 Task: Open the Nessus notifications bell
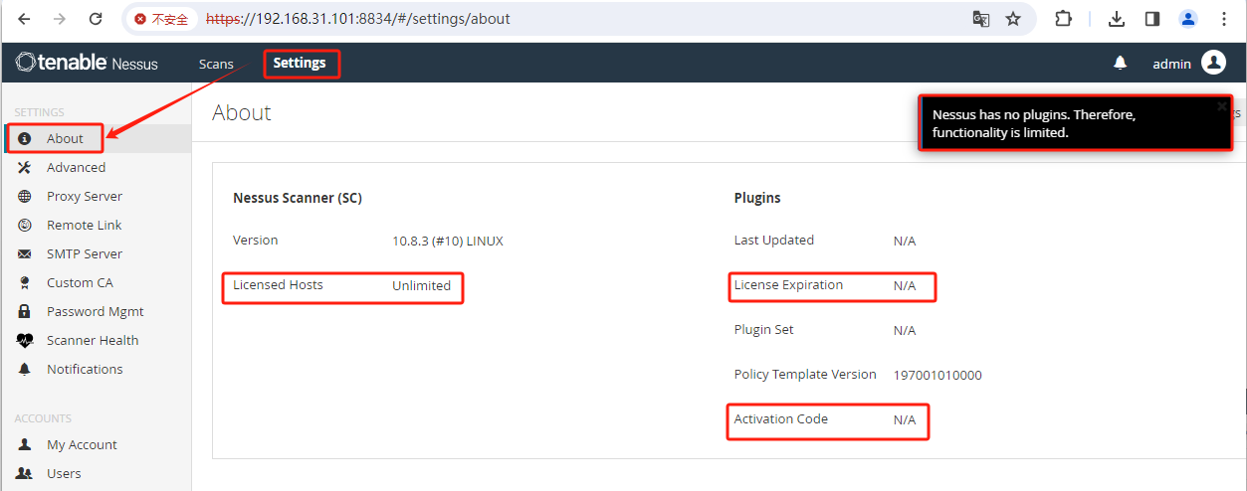tap(1120, 63)
